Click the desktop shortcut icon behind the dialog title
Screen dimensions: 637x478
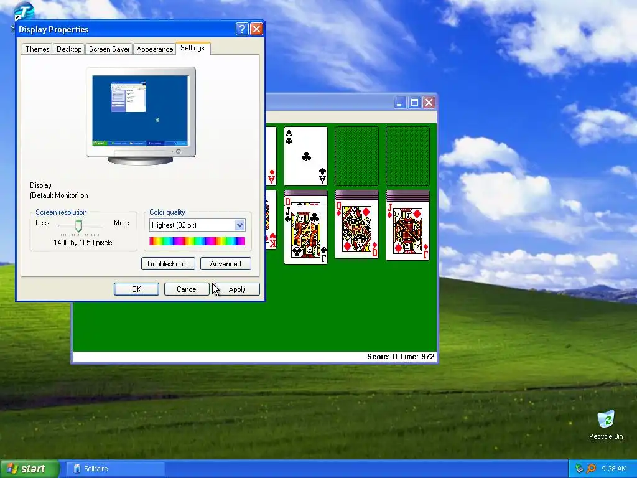pyautogui.click(x=23, y=11)
